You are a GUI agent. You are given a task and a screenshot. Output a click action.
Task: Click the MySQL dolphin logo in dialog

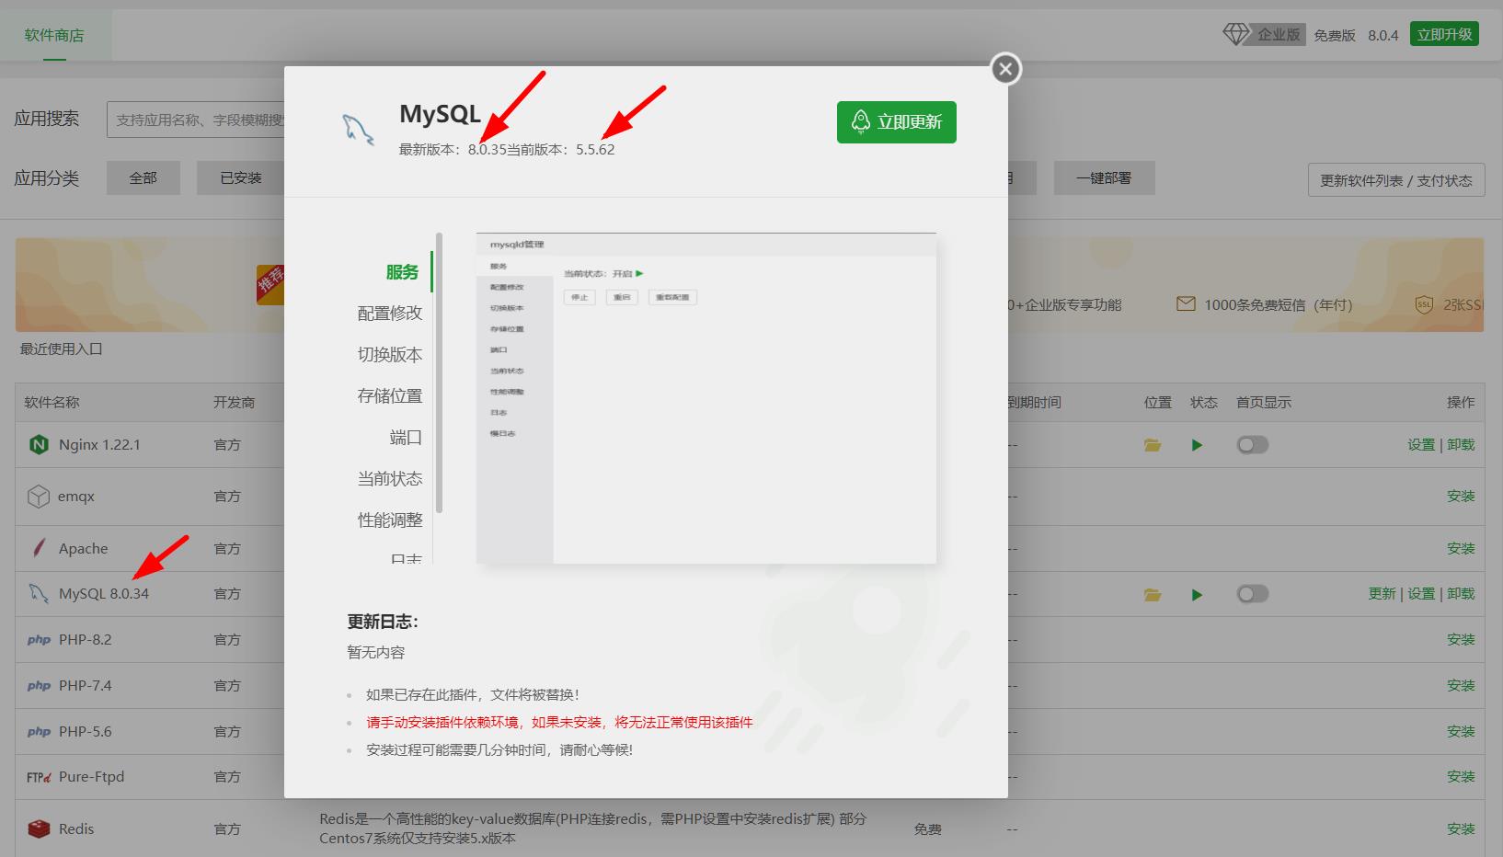coord(359,130)
